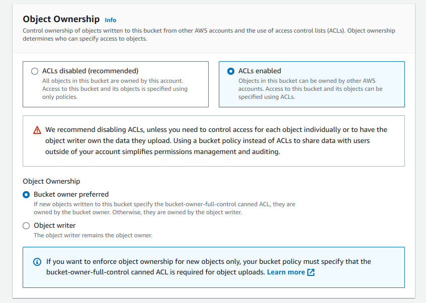The image size is (426, 303).
Task: Click the Object Ownership subsection label
Action: point(51,181)
